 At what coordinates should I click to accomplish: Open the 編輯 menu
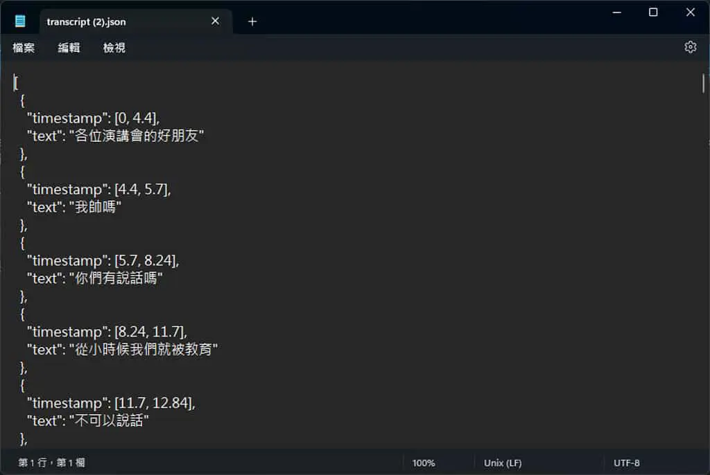pos(69,48)
